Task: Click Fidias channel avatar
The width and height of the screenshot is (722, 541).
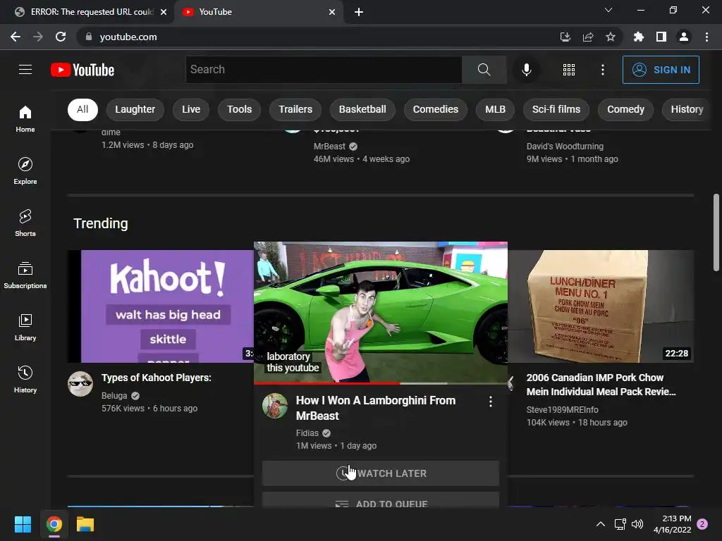Action: tap(275, 405)
